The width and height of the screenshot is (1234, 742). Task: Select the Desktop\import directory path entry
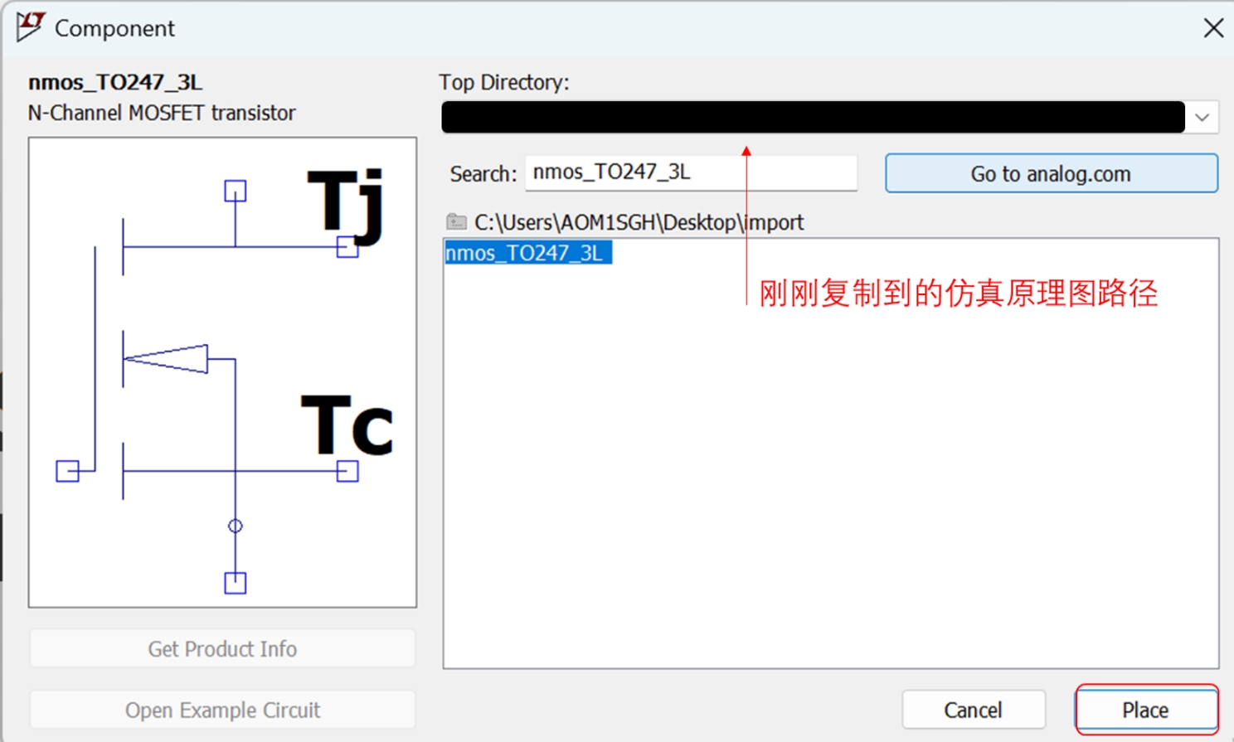click(x=639, y=222)
